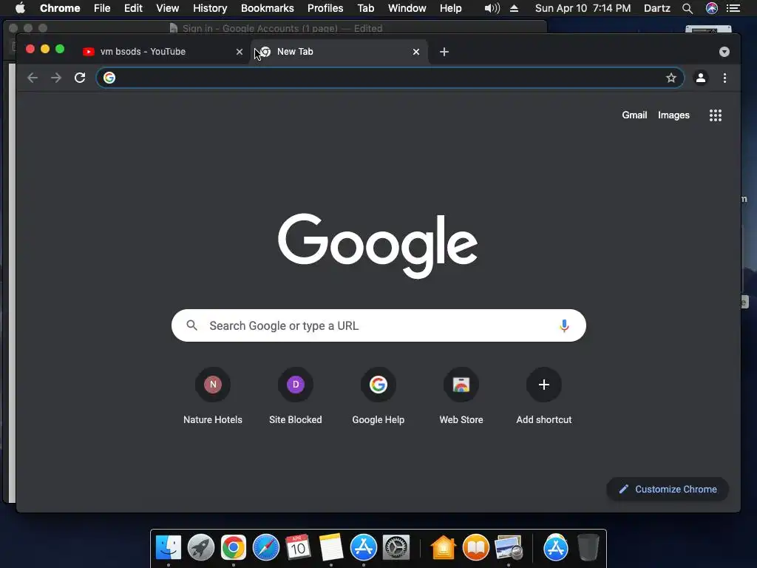Bookmark this tab with the star icon
Screen dimensions: 757x568
[x=671, y=78]
